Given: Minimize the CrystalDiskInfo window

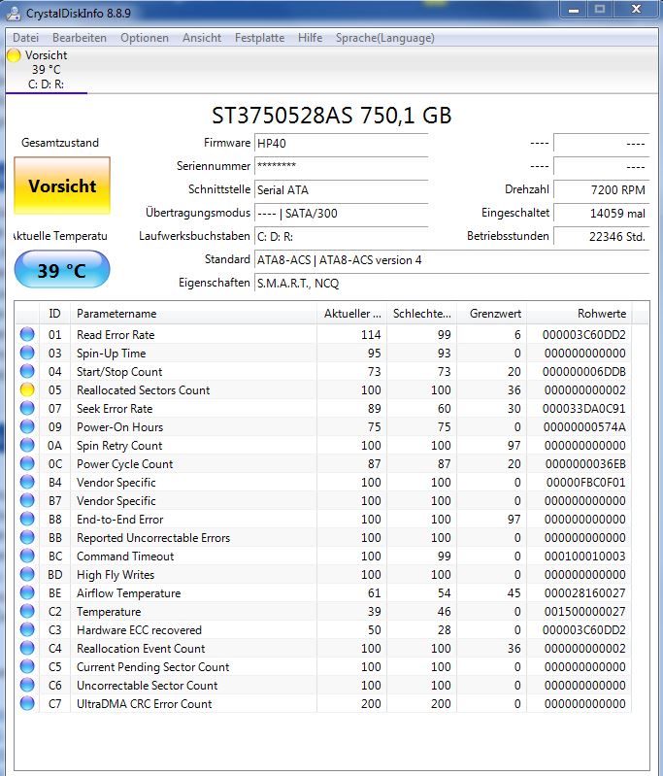Looking at the screenshot, I should point(574,10).
